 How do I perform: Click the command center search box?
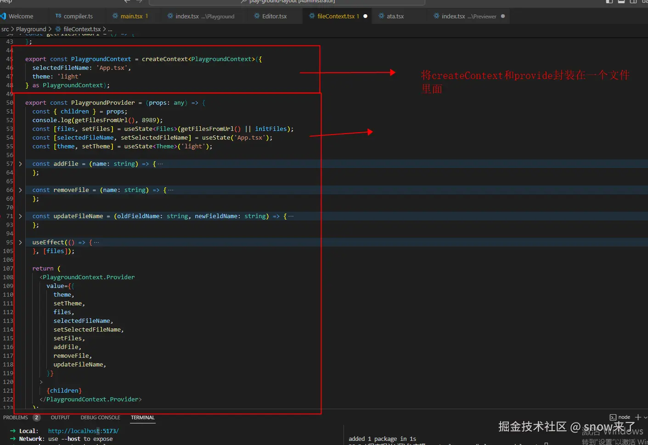287,2
